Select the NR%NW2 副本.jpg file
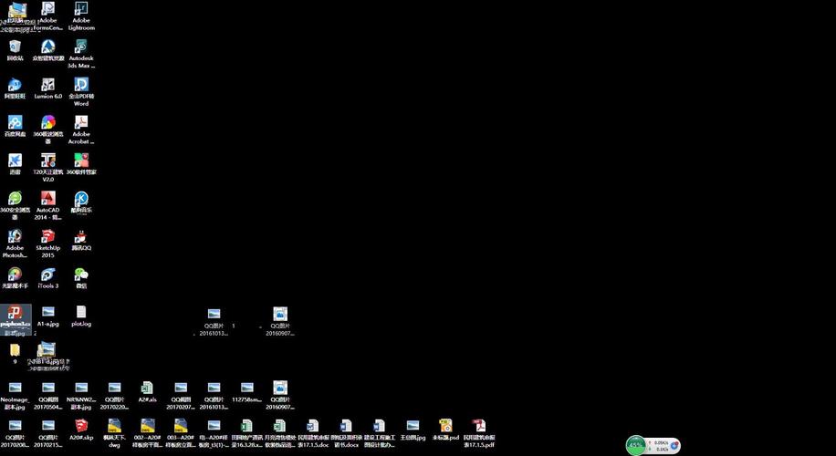 tap(81, 395)
